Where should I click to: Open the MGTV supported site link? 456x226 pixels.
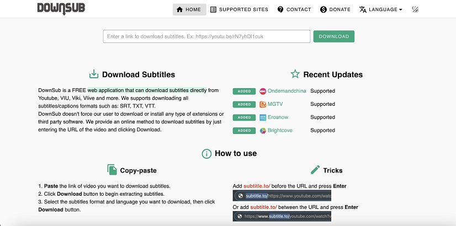coord(275,104)
